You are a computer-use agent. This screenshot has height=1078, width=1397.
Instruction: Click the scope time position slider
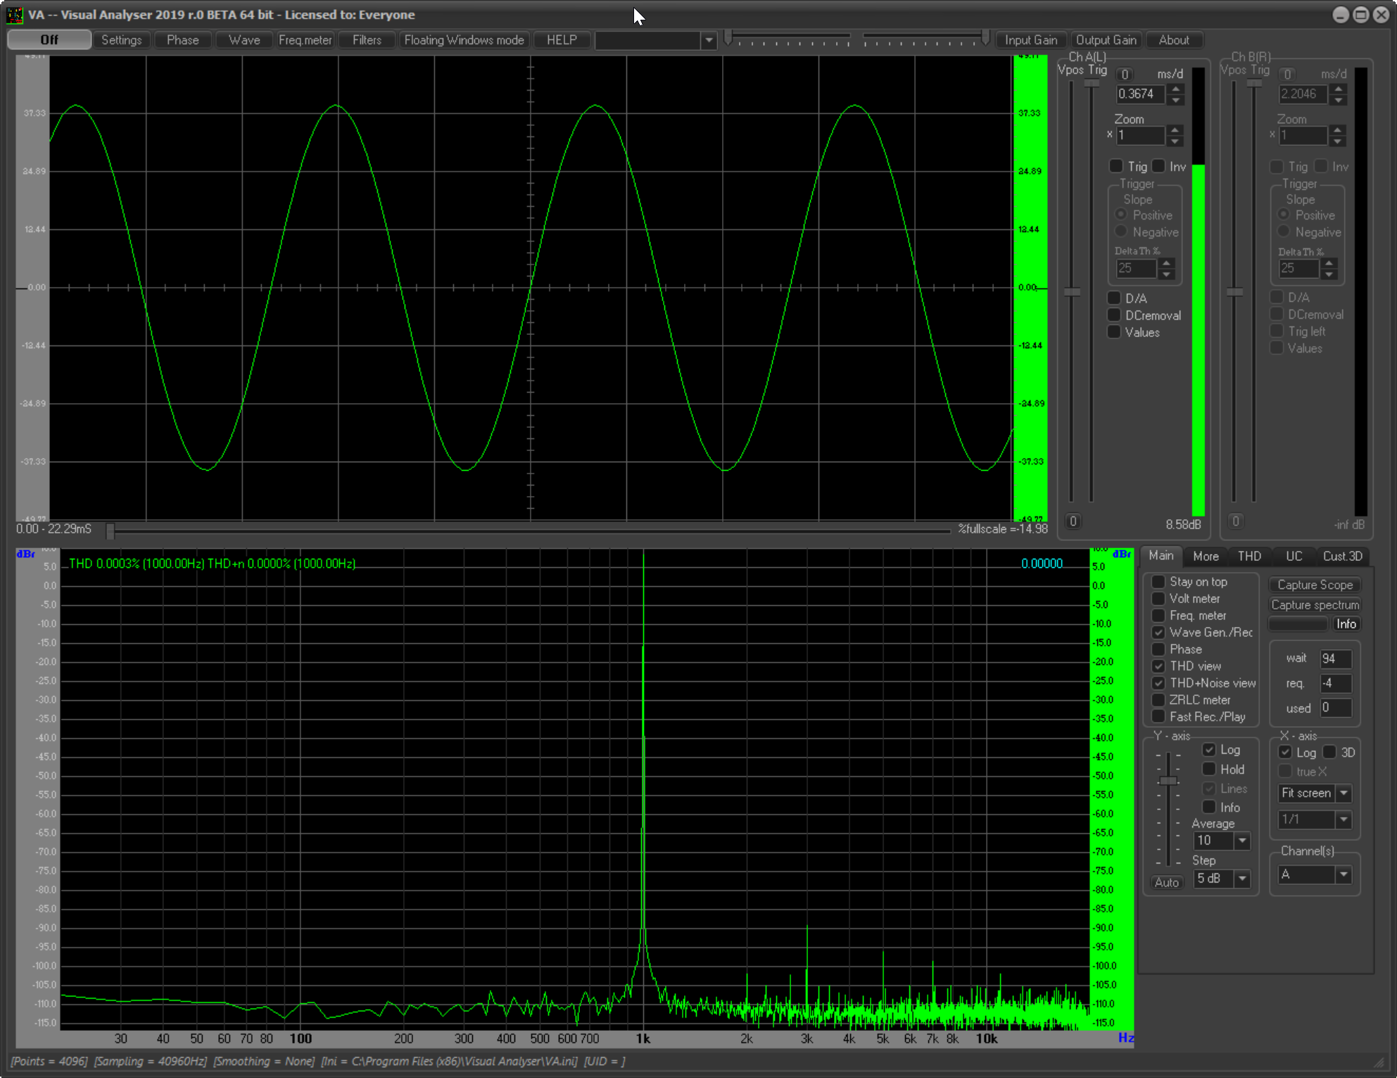(110, 531)
